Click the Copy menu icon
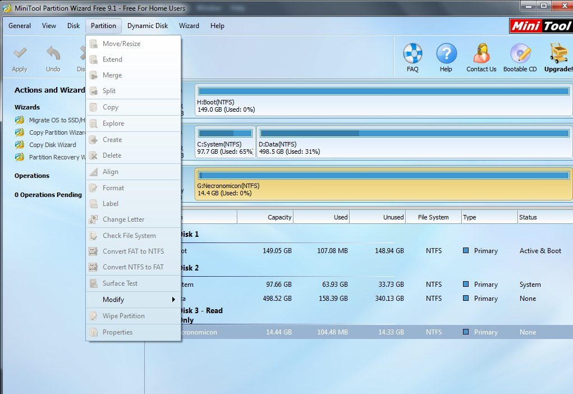Screen dimensions: 573x394 point(94,107)
